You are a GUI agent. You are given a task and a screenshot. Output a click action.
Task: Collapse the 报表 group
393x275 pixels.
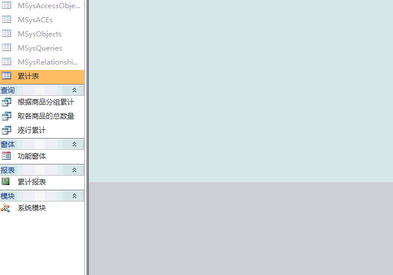[75, 170]
